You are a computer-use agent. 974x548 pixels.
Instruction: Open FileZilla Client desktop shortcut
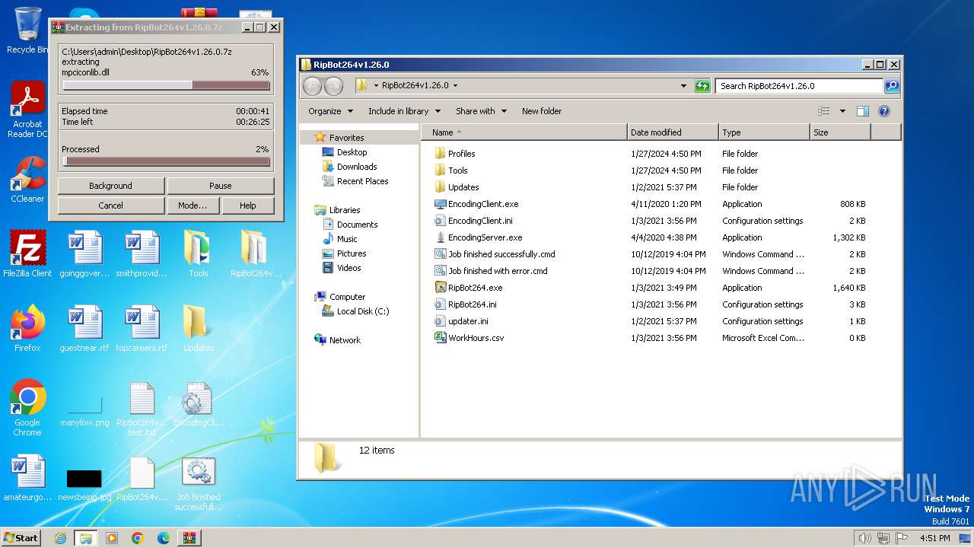[x=27, y=254]
